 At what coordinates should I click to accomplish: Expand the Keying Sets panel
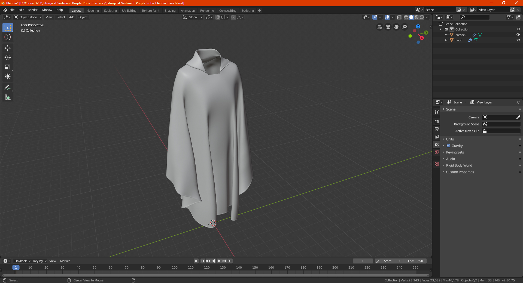[455, 152]
